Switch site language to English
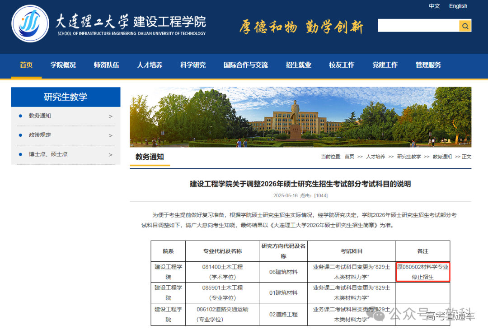 (458, 6)
